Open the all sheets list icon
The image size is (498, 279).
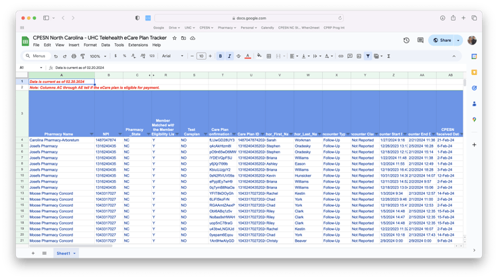pyautogui.click(x=44, y=253)
